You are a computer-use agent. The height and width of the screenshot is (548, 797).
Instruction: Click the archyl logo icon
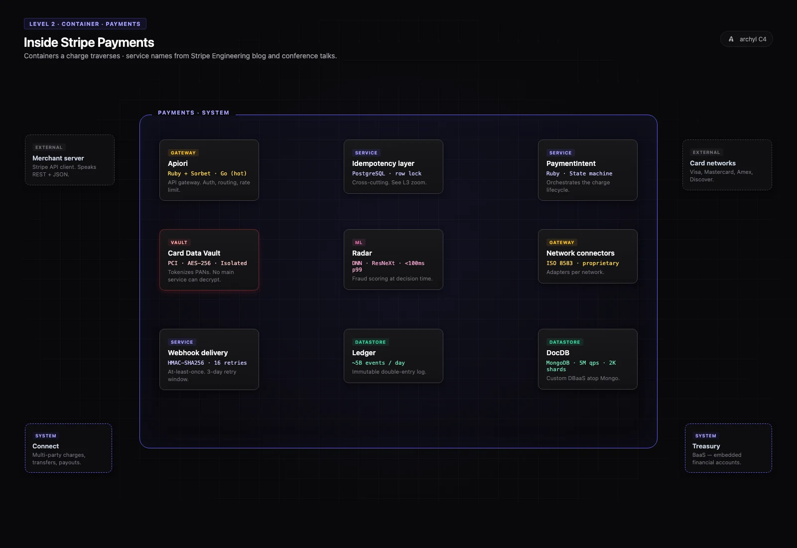click(731, 39)
